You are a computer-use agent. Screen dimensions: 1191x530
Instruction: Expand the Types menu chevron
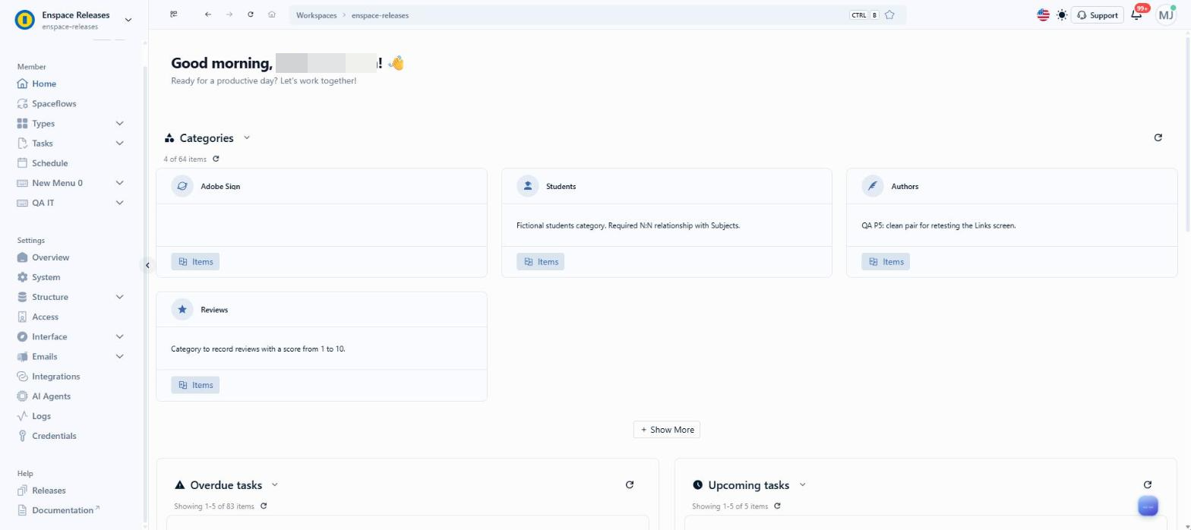119,123
